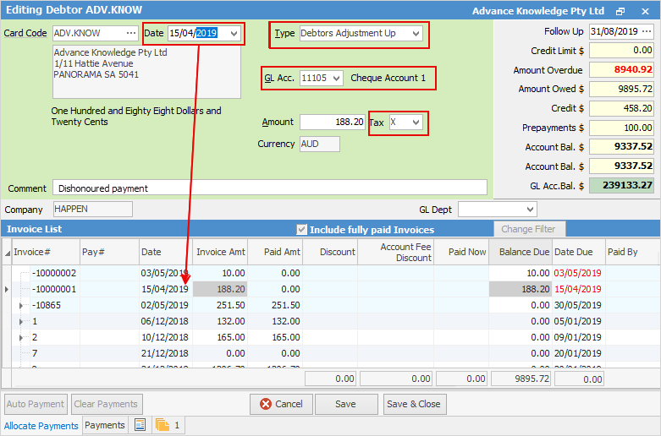Click date 02/05/2019 for invoice -10865
Image resolution: width=661 pixels, height=436 pixels.
164,306
